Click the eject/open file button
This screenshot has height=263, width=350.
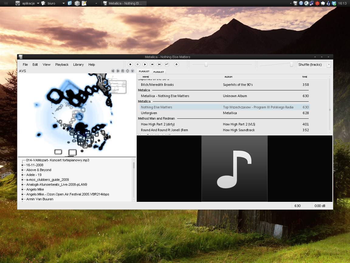177,65
